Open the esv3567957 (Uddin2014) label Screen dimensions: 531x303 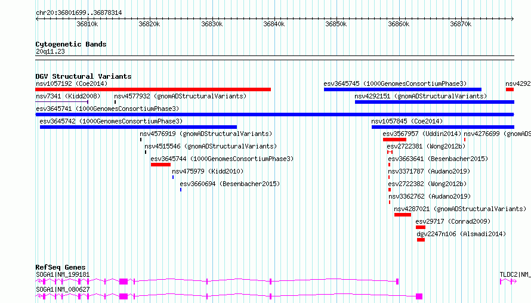click(x=422, y=134)
